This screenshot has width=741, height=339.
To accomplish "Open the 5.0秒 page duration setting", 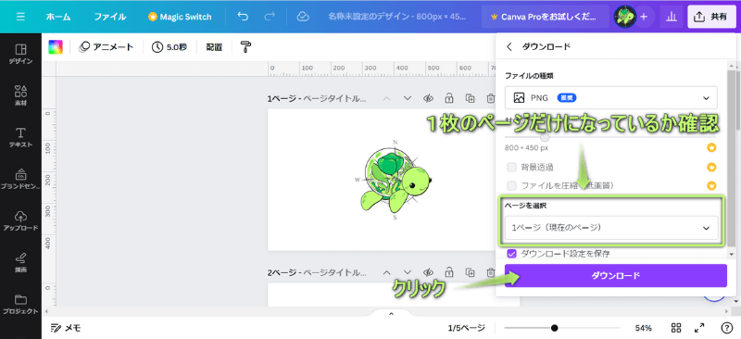I will [170, 47].
